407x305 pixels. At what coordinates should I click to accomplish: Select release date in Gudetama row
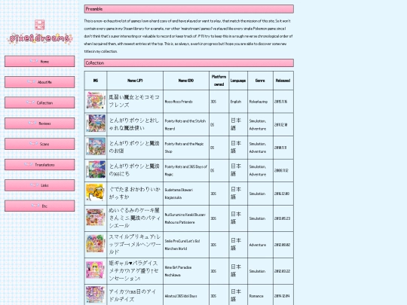point(282,194)
